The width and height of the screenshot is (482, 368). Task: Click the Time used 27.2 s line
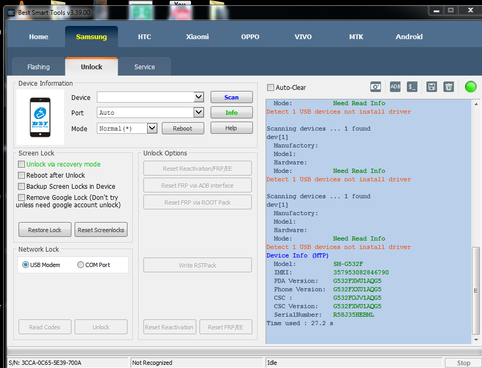pyautogui.click(x=299, y=323)
